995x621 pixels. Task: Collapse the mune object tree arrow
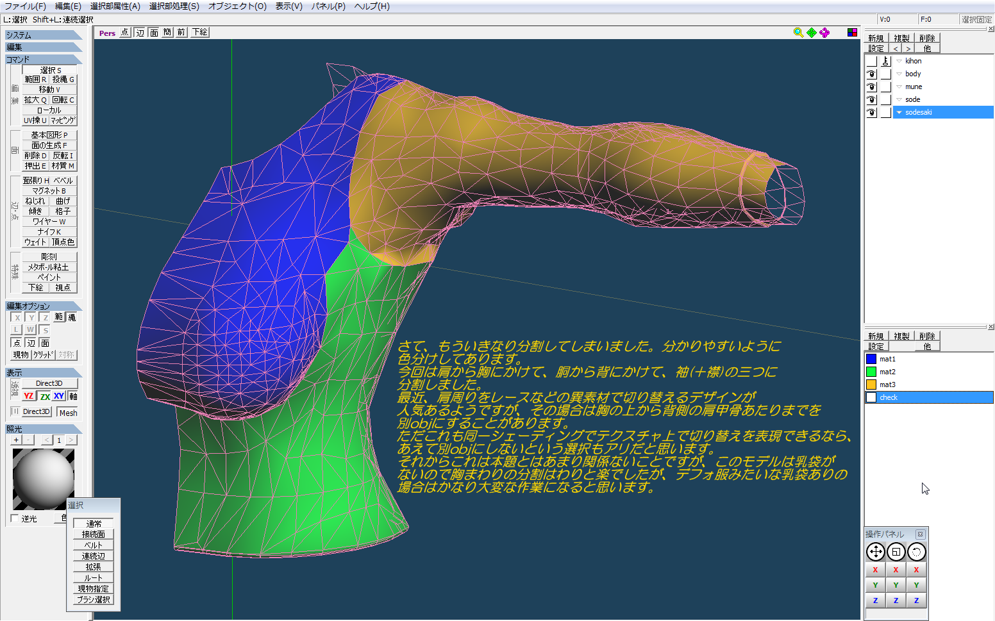click(x=899, y=87)
